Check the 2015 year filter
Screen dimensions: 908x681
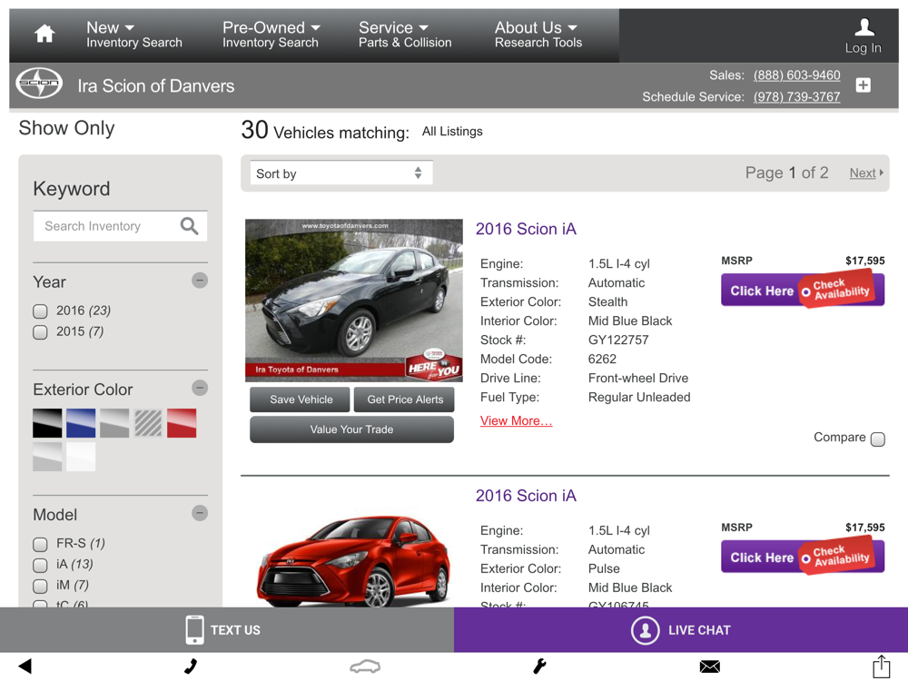pos(40,332)
